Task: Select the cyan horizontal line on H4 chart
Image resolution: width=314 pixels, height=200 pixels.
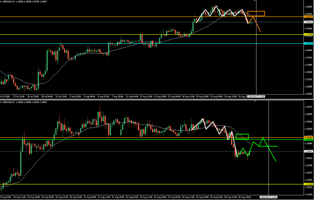Action: [152, 44]
